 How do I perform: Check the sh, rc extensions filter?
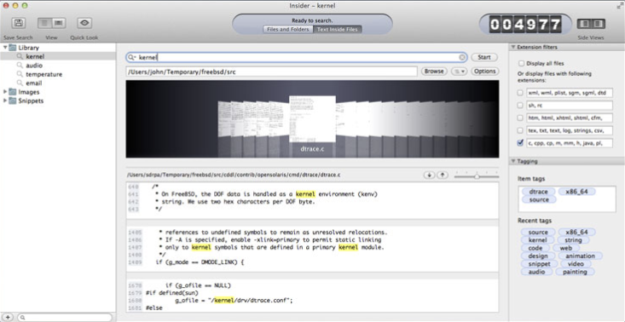click(521, 106)
